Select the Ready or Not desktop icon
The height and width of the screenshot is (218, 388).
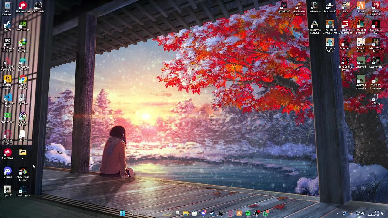pyautogui.click(x=376, y=62)
